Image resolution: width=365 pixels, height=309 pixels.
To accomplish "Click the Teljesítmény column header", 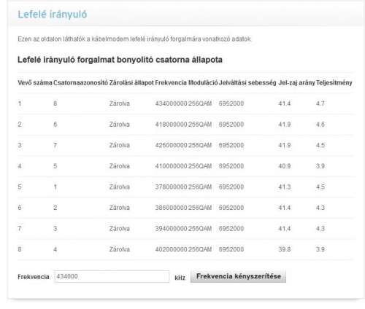I will (334, 83).
